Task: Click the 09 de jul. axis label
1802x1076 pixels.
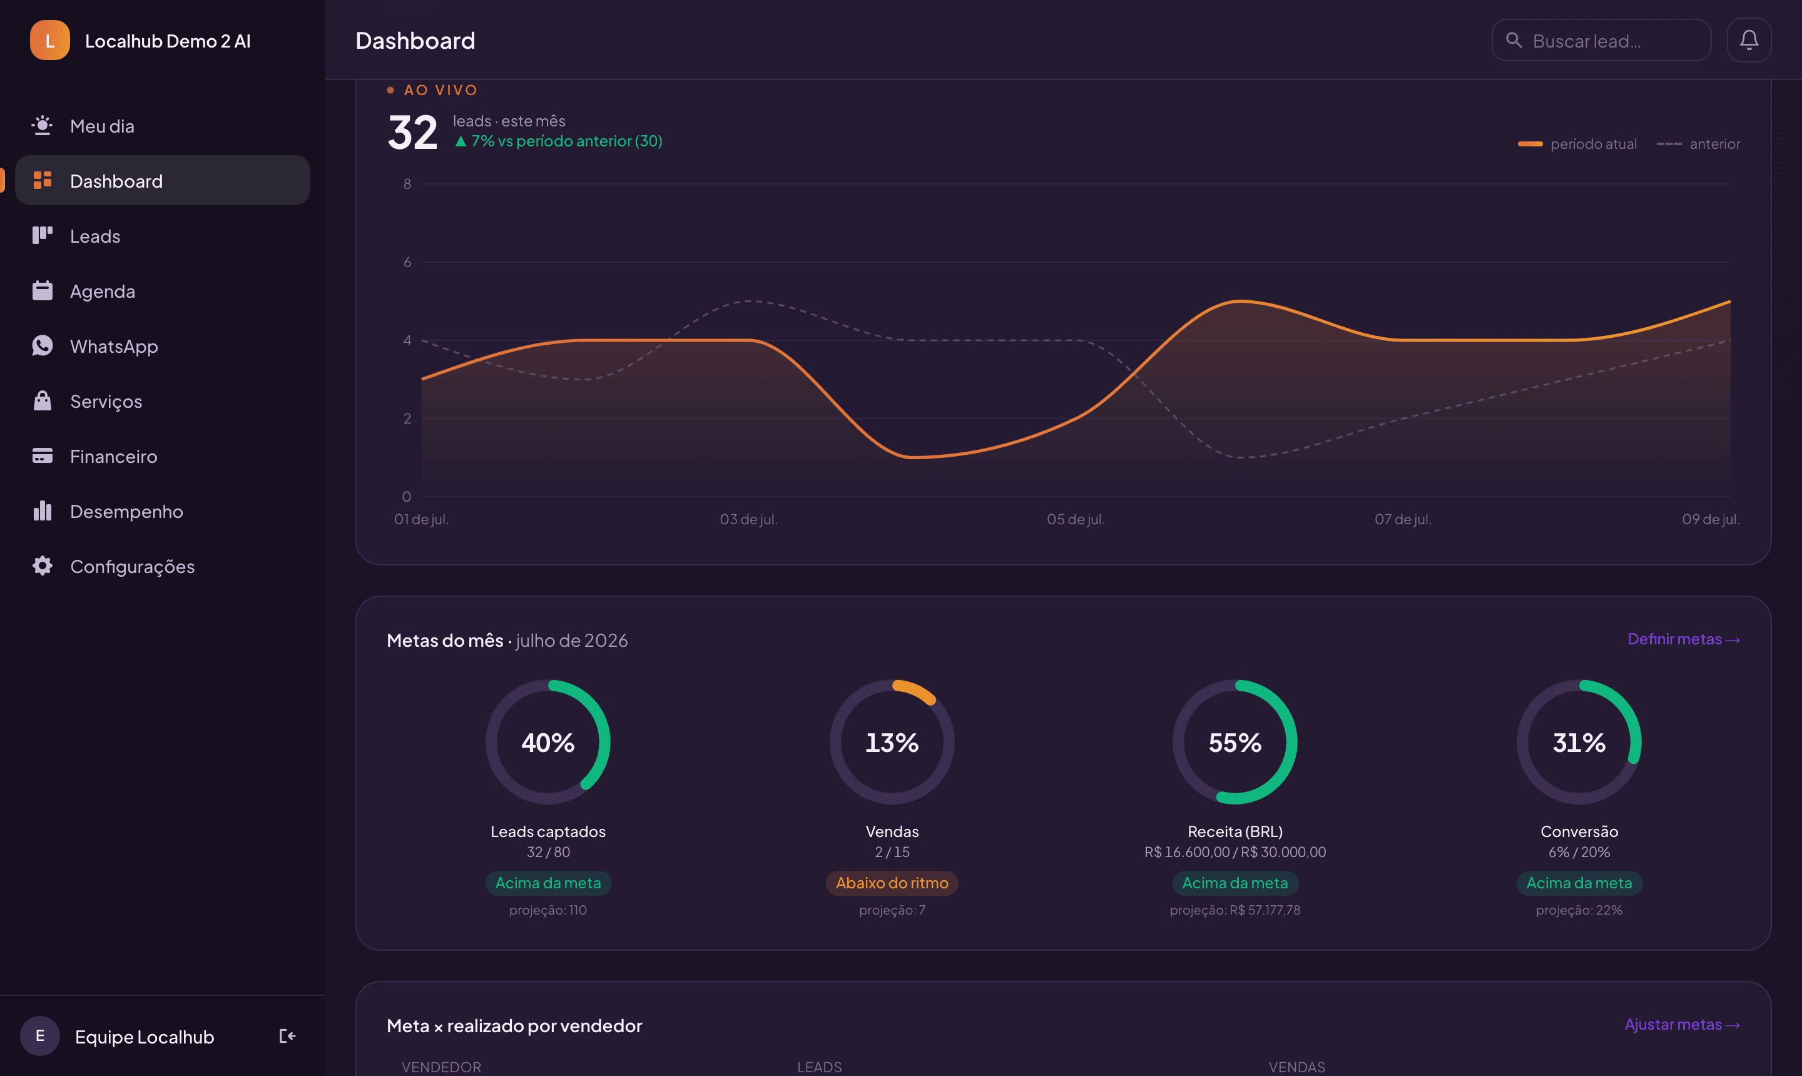Action: point(1711,519)
